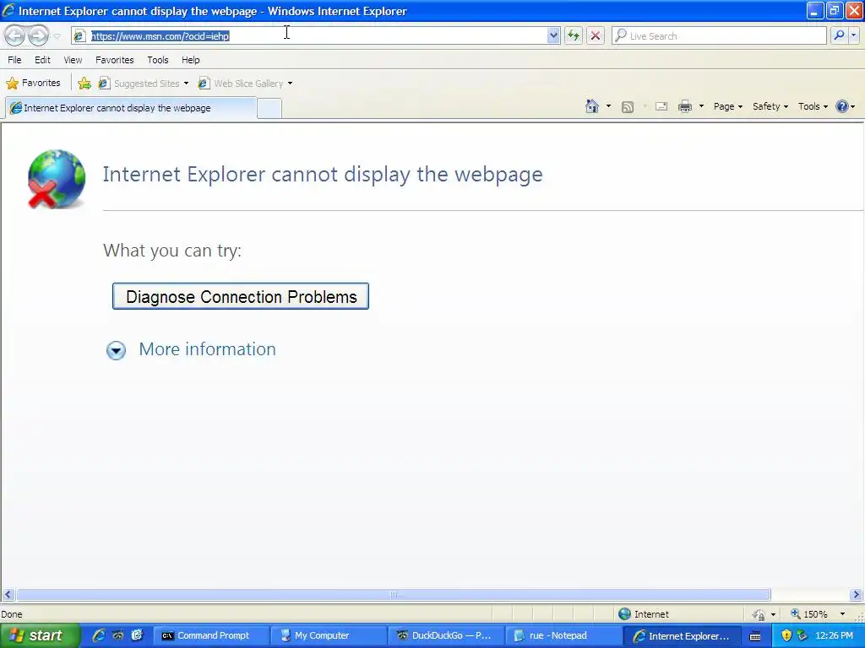Screen dimensions: 865x648
Task: Click the 'Done' status bar text
Action: (x=12, y=614)
